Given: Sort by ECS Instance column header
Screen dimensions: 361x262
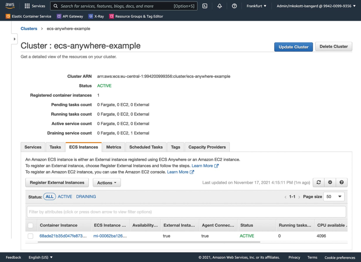Looking at the screenshot, I should [110, 225].
